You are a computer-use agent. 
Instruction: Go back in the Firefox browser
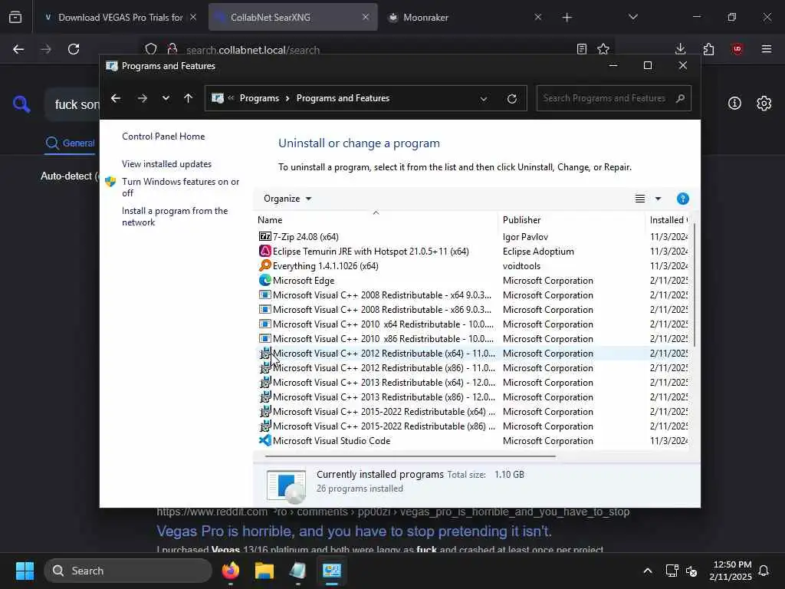coord(18,49)
